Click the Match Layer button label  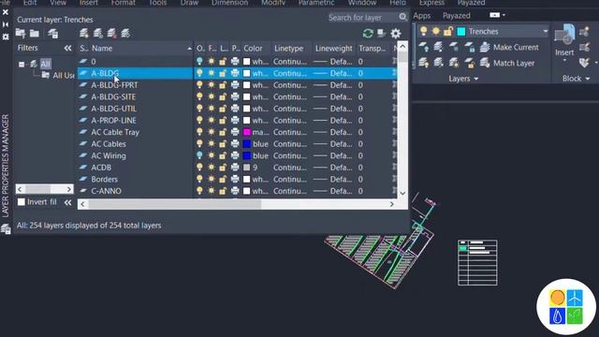point(514,63)
